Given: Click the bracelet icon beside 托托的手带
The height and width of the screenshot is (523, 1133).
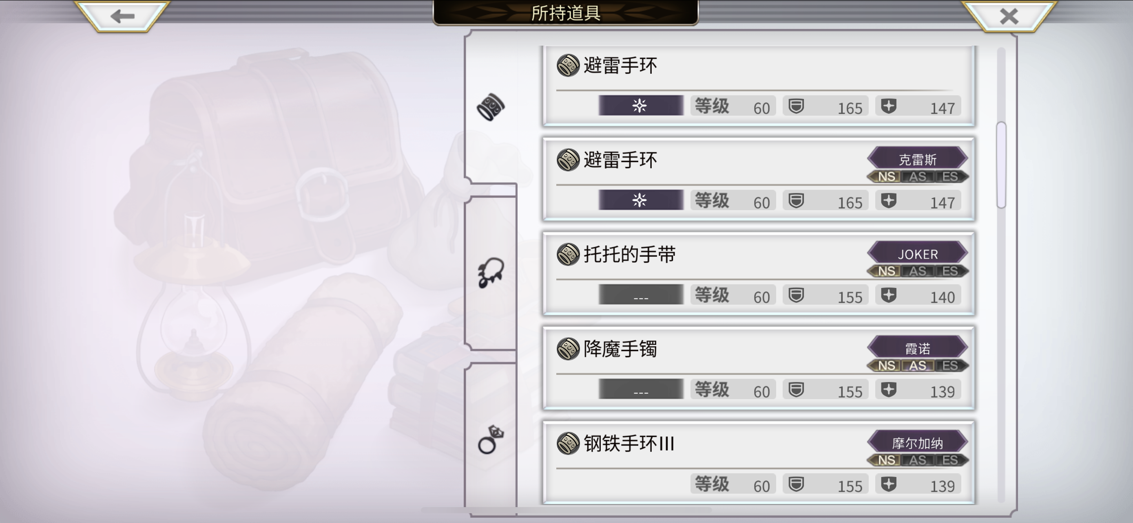Looking at the screenshot, I should (568, 254).
